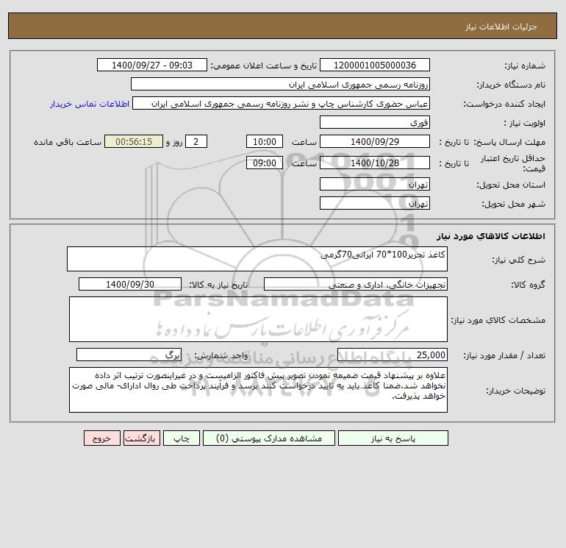Select the need number field 1200001005000036
The image size is (566, 548).
tap(375, 65)
